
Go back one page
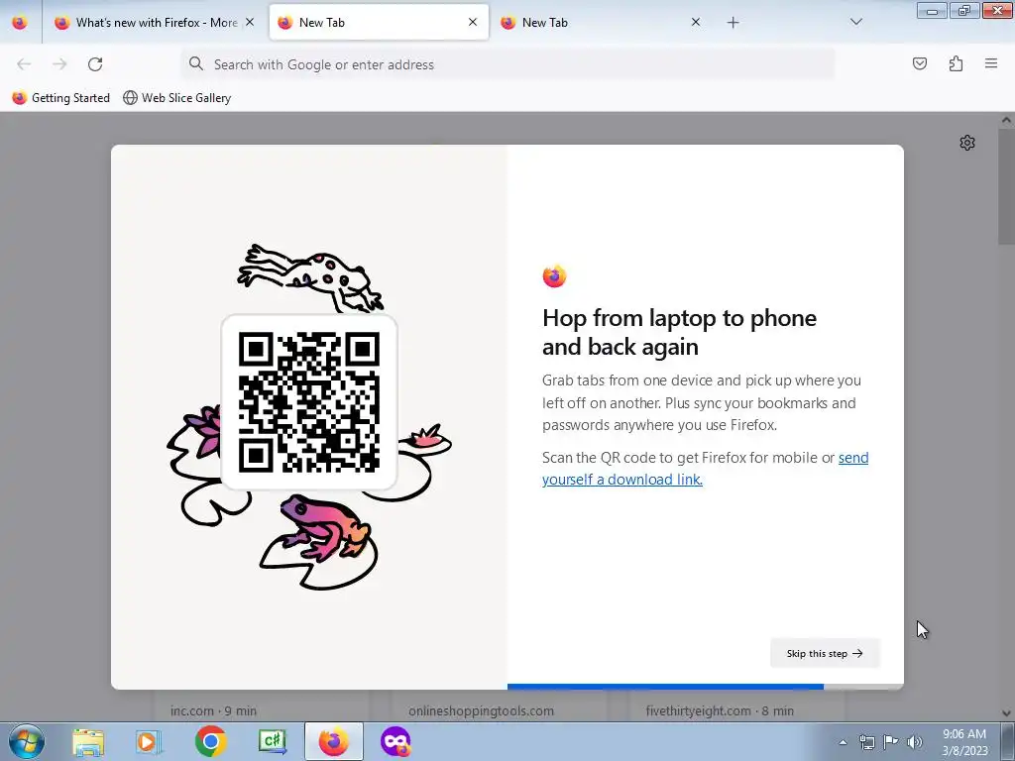click(x=24, y=64)
